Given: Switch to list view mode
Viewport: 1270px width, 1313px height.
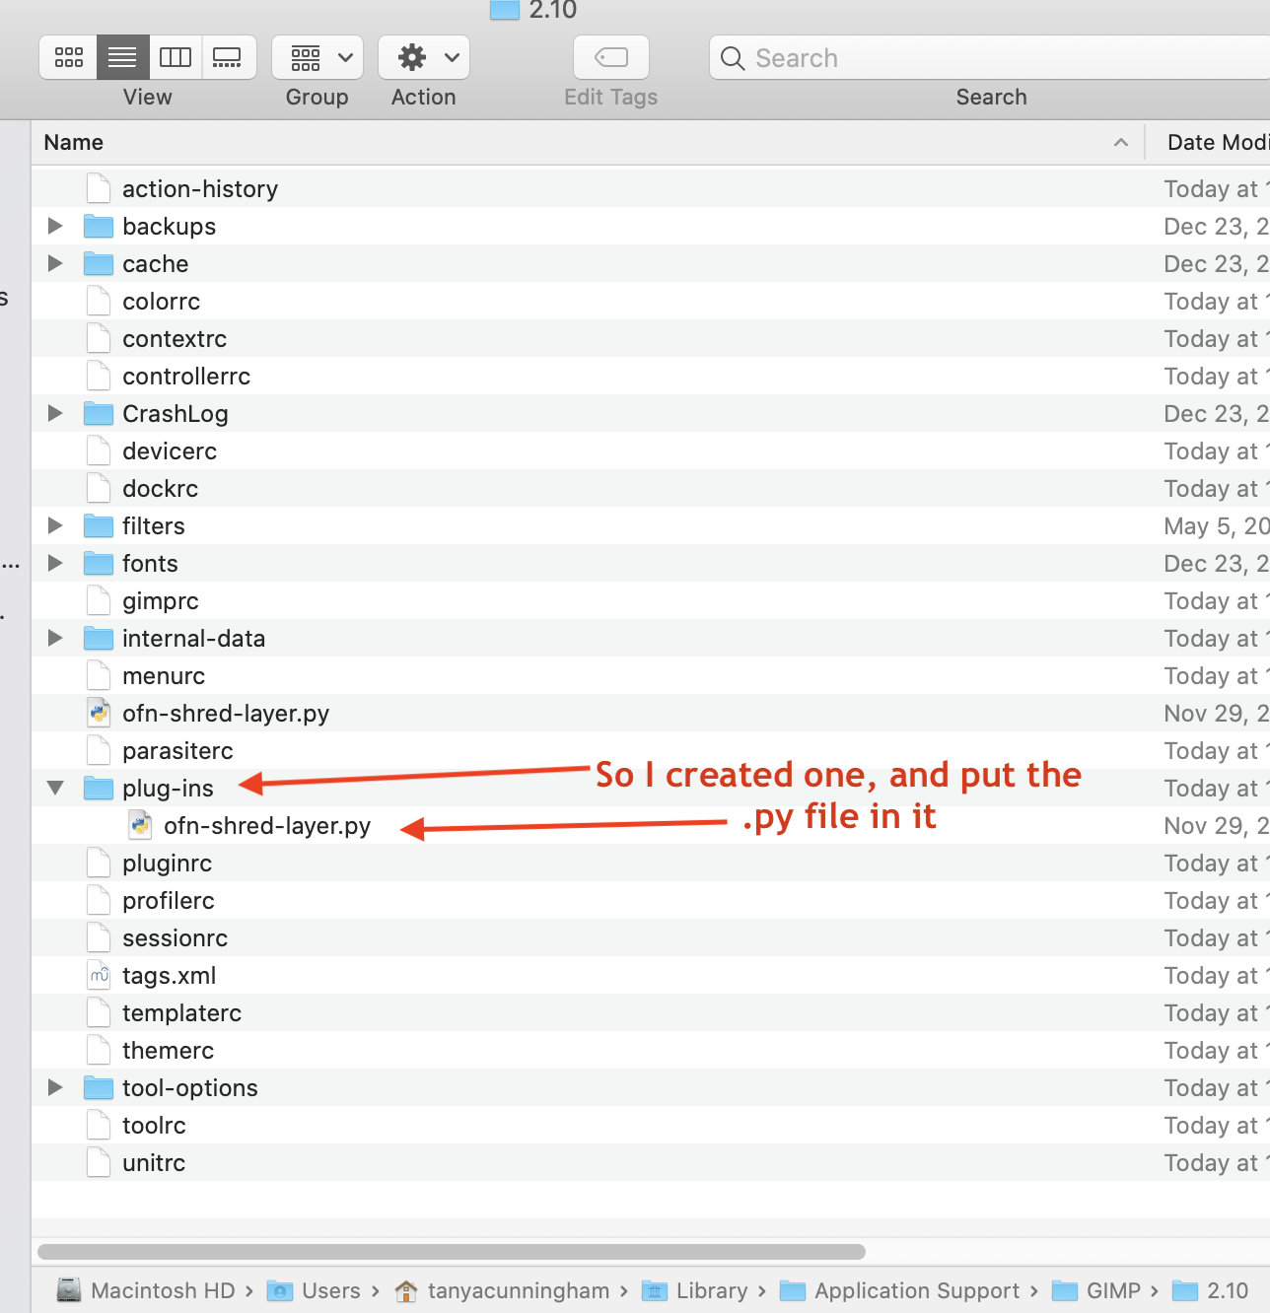Looking at the screenshot, I should coord(123,57).
